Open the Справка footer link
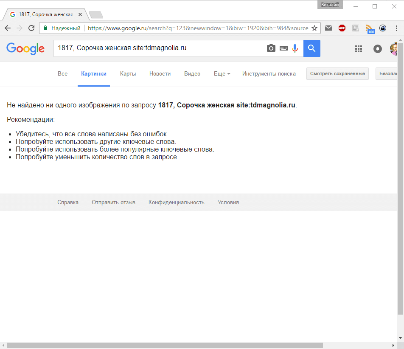Image resolution: width=404 pixels, height=349 pixels. [68, 203]
